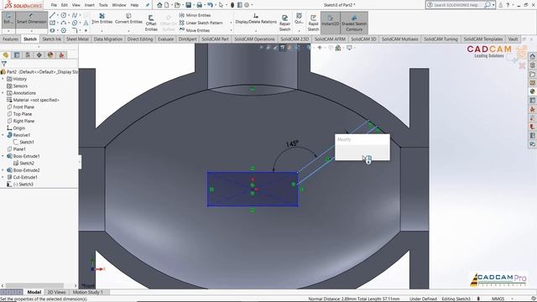Collapse the Revolve1 feature node
The height and width of the screenshot is (302, 537).
3,135
